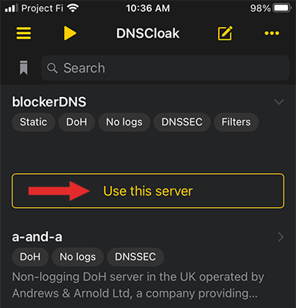Expand the a-and-a server entry

tap(281, 237)
